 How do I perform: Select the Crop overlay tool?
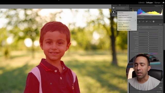pos(143,21)
